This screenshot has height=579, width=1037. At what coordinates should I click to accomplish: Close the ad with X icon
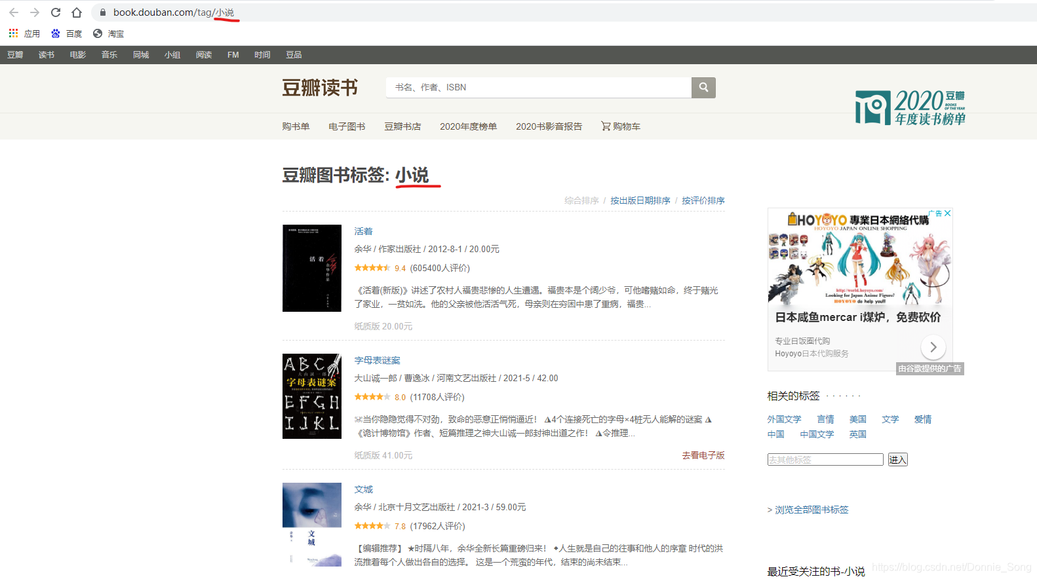click(x=947, y=213)
